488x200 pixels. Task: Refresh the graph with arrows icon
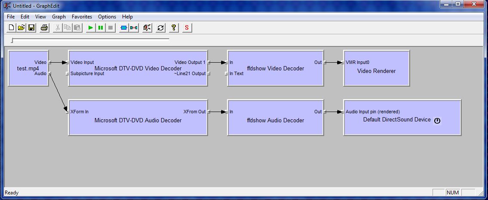(160, 27)
